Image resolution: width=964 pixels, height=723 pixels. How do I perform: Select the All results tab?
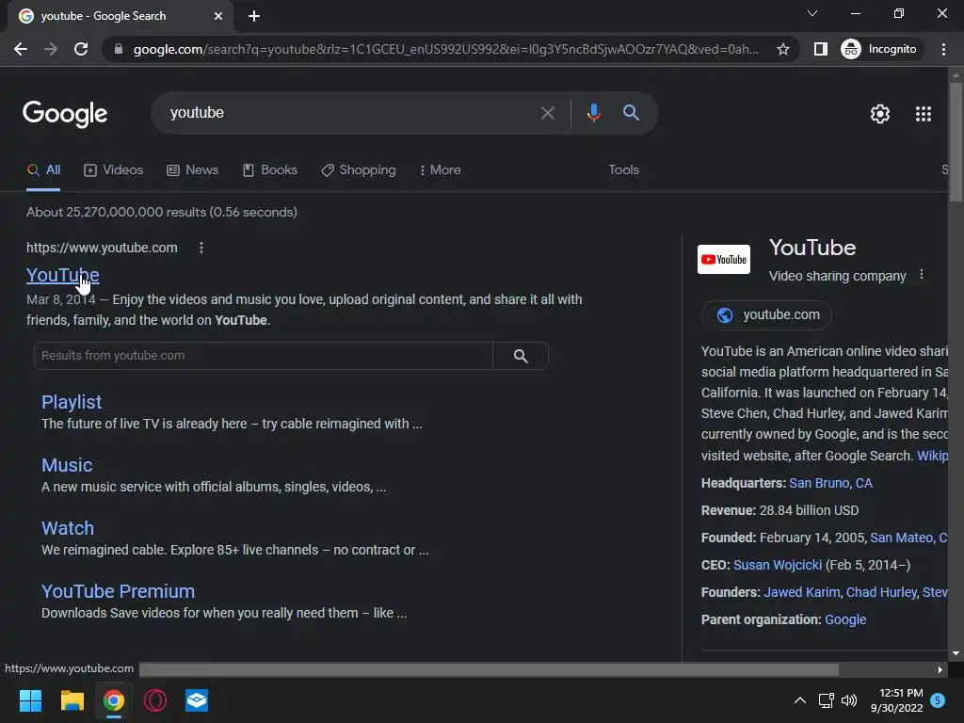43,170
